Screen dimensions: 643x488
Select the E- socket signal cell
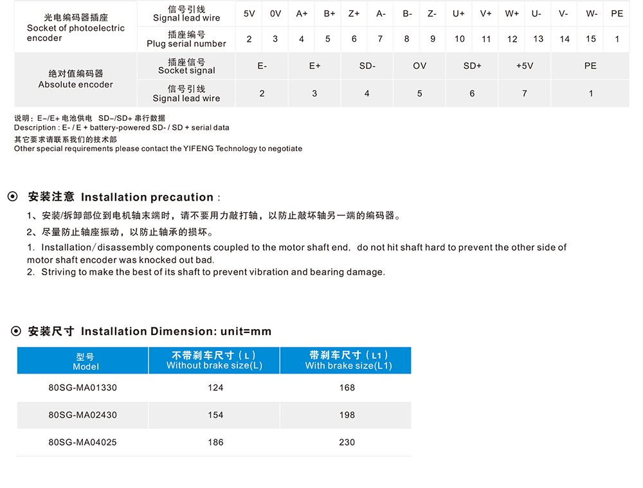[x=262, y=66]
